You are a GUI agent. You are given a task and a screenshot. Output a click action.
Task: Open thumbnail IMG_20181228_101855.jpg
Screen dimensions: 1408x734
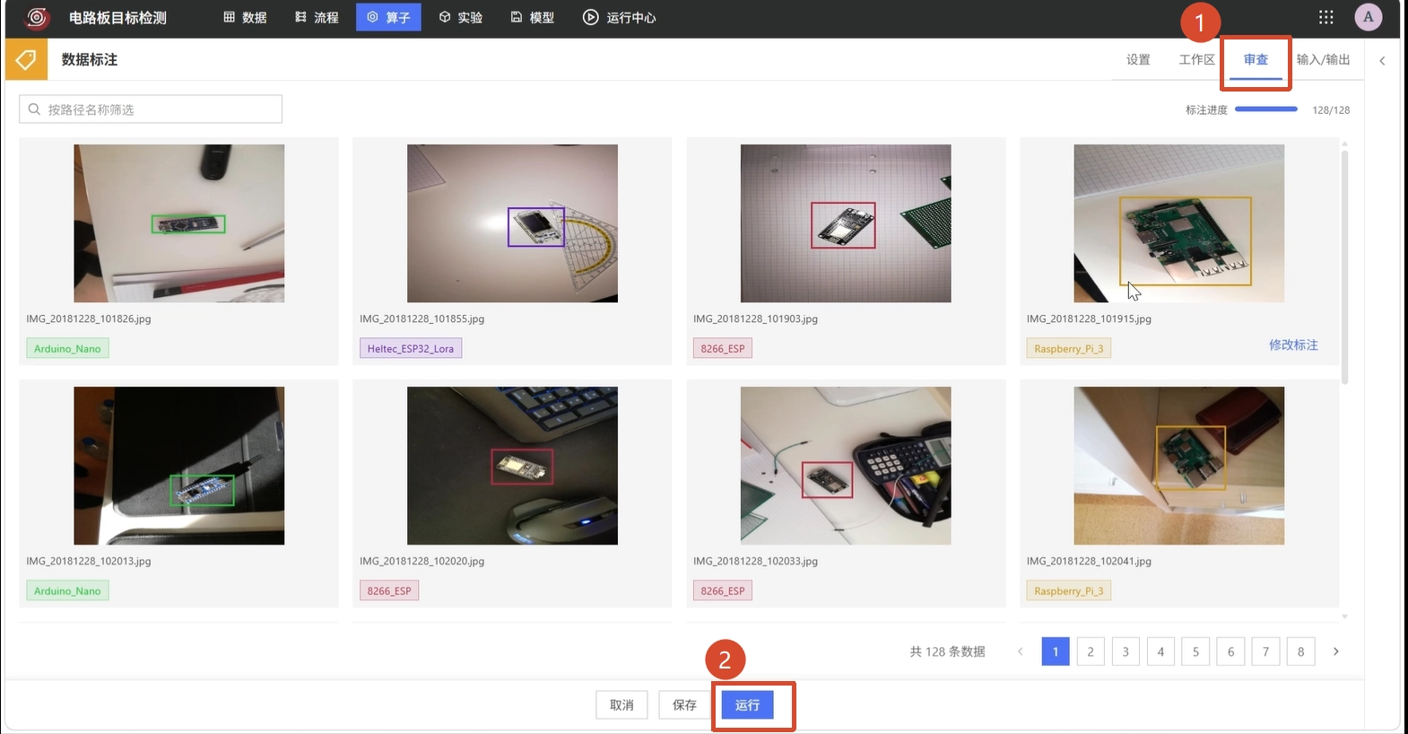[512, 223]
